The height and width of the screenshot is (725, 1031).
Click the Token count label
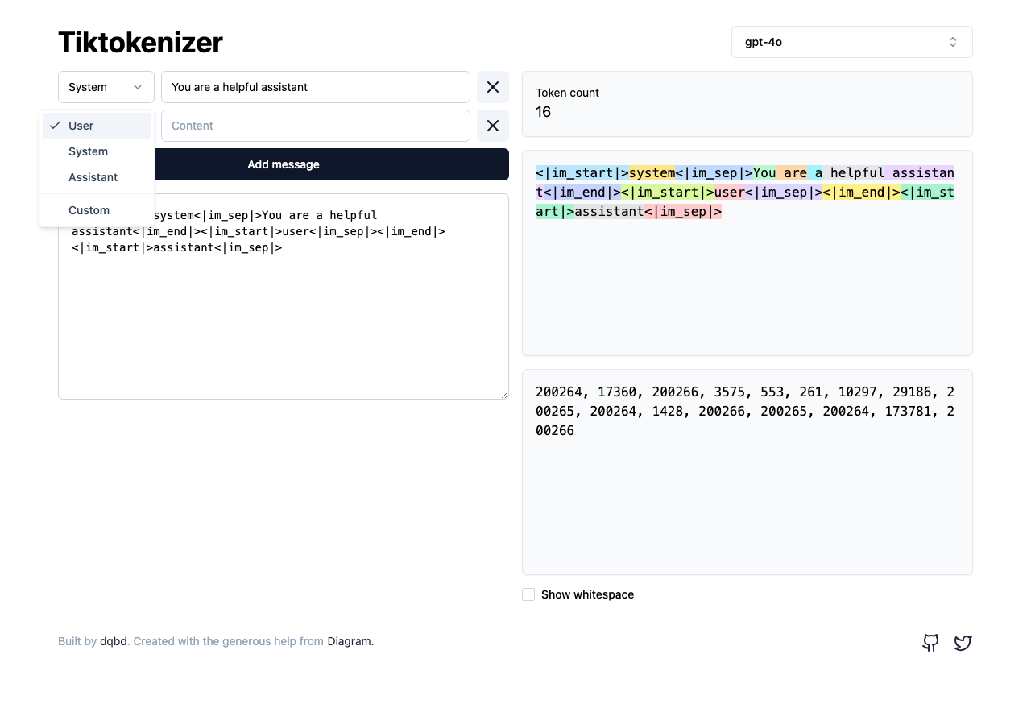(x=567, y=93)
